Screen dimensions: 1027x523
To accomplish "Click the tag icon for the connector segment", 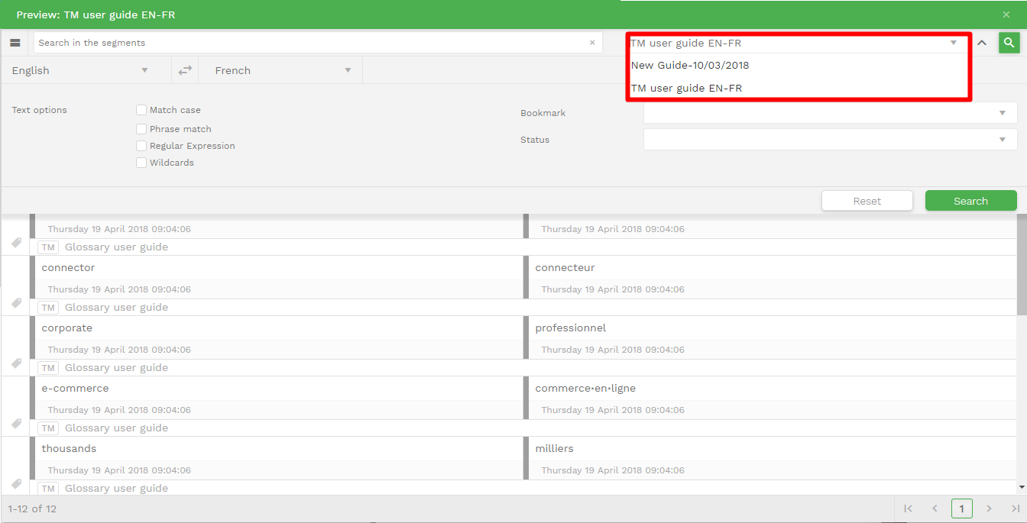I will (16, 303).
